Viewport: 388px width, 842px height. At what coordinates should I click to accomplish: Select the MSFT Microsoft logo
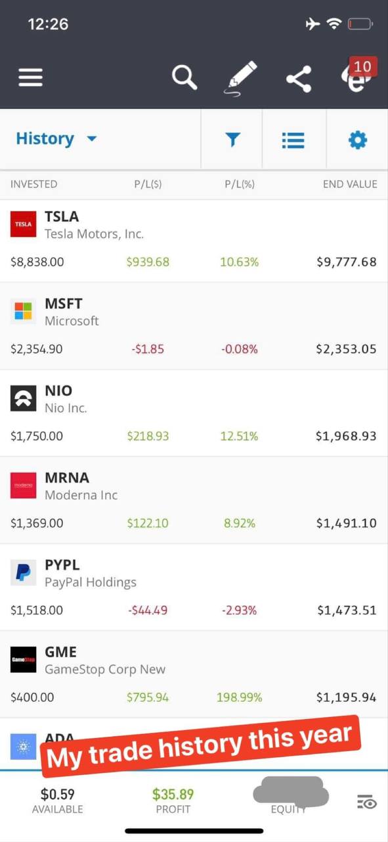(23, 311)
